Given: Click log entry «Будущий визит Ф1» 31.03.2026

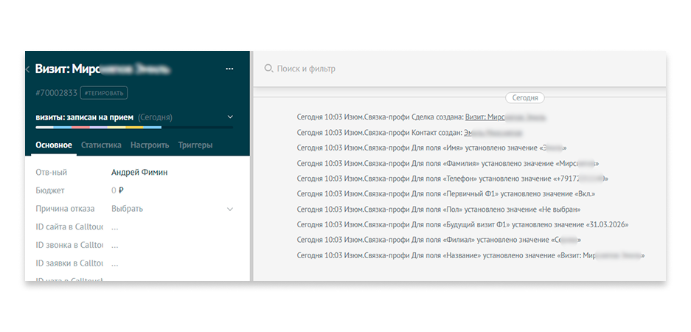Looking at the screenshot, I should [x=462, y=224].
